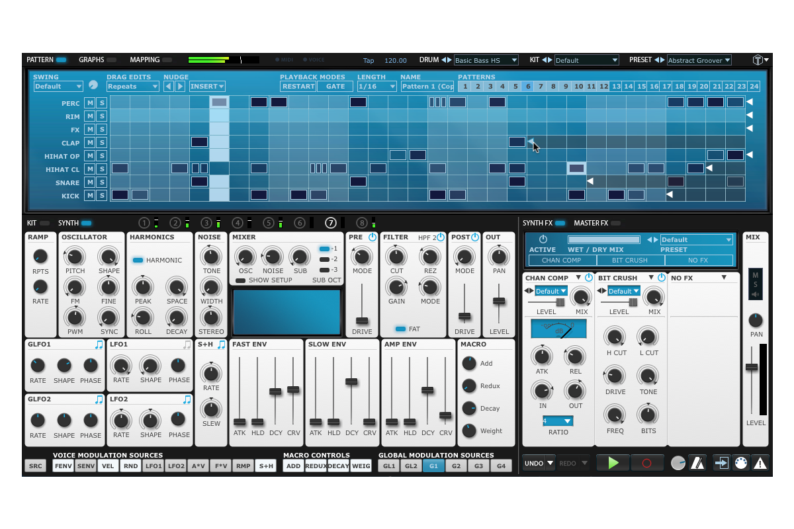Viewport: 794px width, 529px height.
Task: Click the speaker icon in MIX panel
Action: coord(755,294)
